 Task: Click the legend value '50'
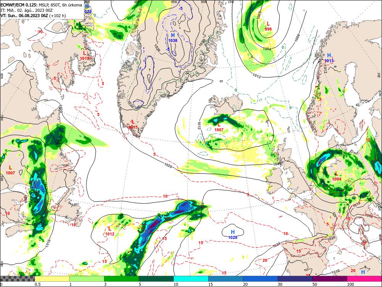click(315, 284)
